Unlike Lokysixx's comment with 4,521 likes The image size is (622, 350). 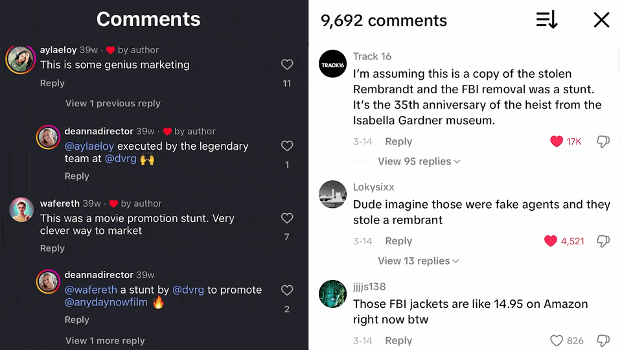[x=551, y=241]
